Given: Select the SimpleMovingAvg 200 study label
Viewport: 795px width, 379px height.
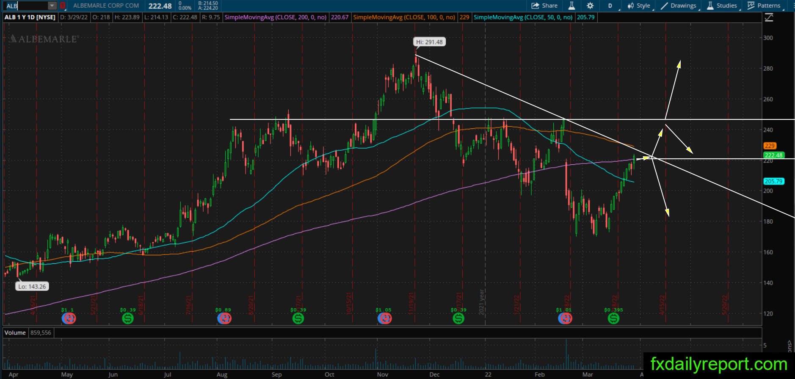Looking at the screenshot, I should click(276, 17).
